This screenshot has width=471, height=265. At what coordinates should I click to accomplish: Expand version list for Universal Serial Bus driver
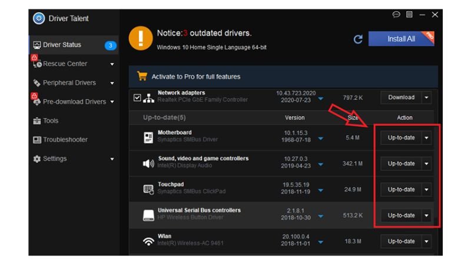pyautogui.click(x=321, y=216)
